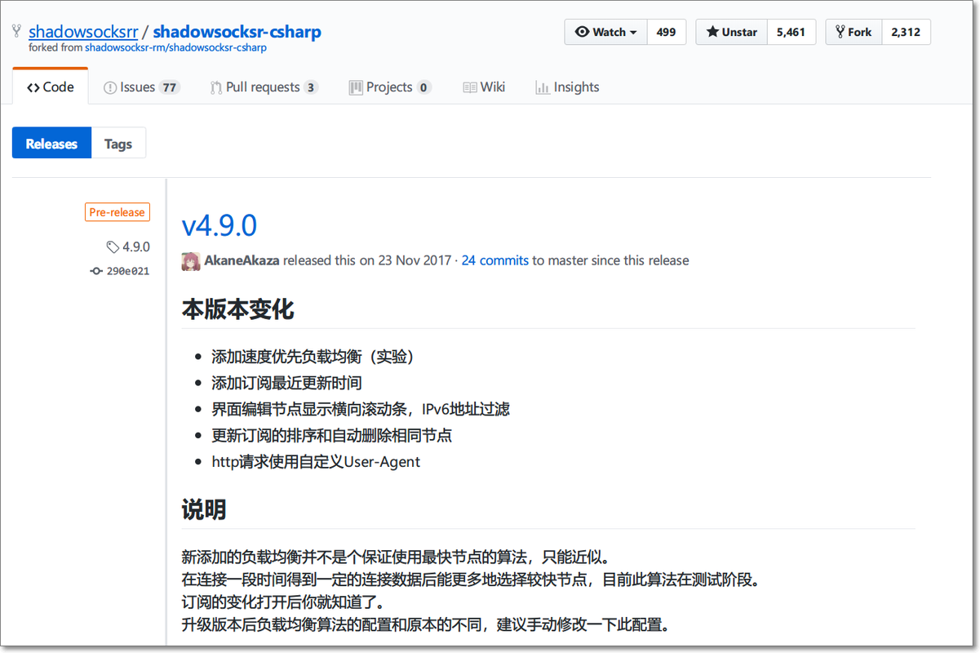Viewport: 980px width, 653px height.
Task: Click the Pre-release label
Action: point(118,212)
